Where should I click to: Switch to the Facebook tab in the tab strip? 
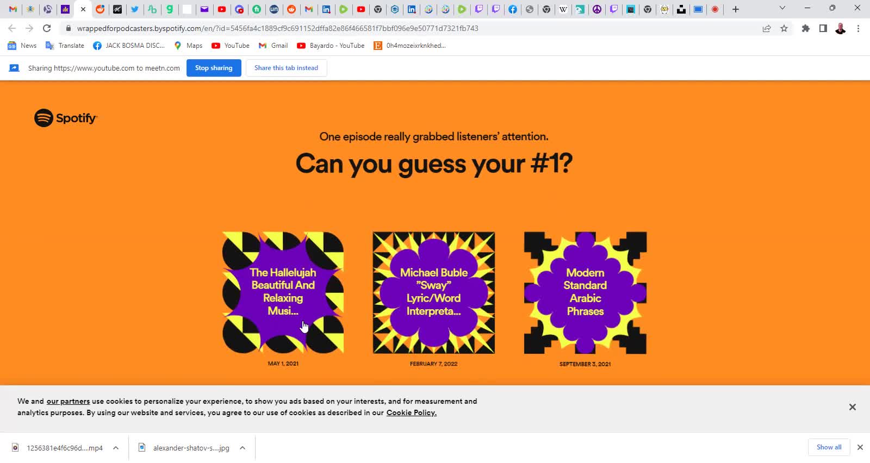[x=513, y=9]
